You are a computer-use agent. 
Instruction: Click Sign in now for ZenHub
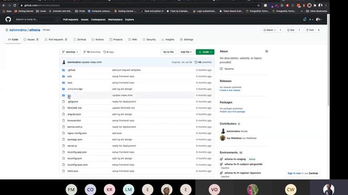294,173
